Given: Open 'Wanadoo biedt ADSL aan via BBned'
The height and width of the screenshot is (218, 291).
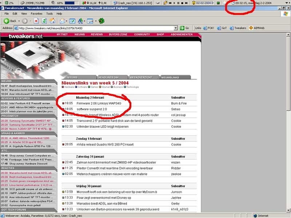Looking at the screenshot, I should 102,203.
